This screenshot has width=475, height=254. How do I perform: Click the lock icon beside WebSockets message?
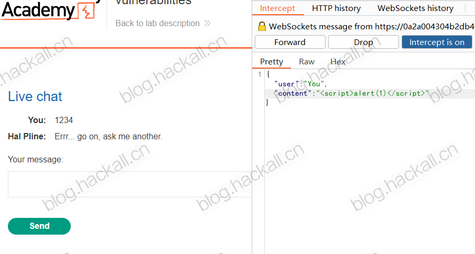click(262, 26)
